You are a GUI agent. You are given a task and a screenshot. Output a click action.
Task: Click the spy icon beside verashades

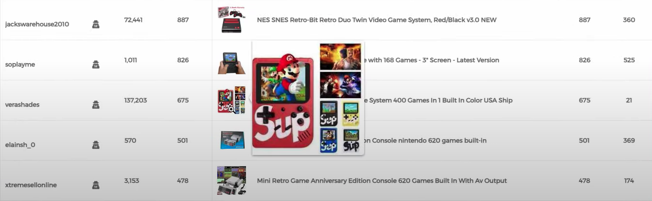coord(96,104)
